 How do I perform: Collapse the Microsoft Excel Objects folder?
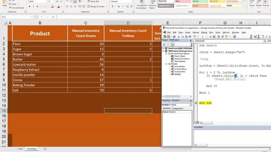166,54
